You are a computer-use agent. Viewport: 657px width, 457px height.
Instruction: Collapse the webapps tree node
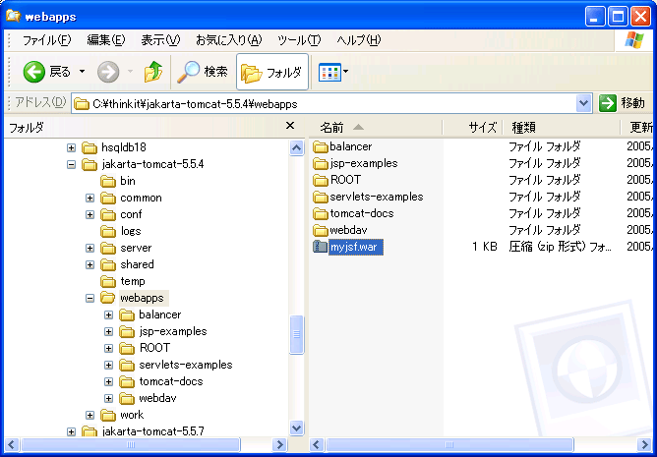[90, 299]
